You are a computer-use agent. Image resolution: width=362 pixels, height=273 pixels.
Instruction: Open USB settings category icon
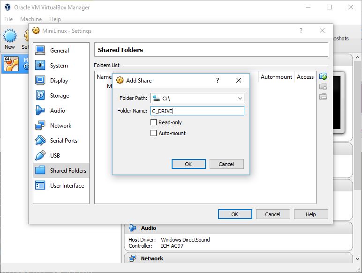tap(40, 155)
